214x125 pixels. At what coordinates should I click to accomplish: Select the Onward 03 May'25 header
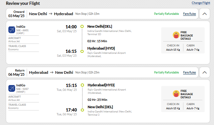(16, 14)
